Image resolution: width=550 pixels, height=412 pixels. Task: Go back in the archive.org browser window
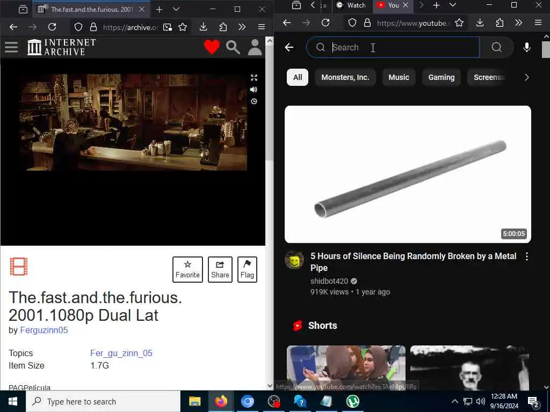13,27
